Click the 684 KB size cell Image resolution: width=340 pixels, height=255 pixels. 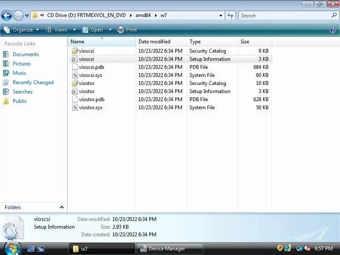(x=261, y=67)
